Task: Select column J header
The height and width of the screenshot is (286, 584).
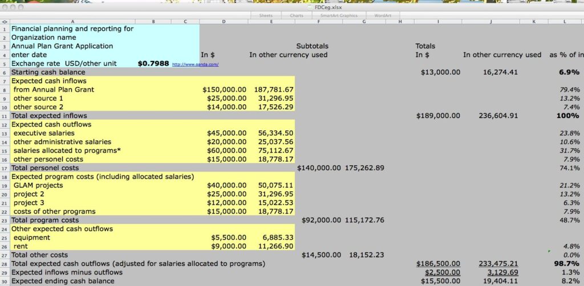Action: click(x=491, y=22)
